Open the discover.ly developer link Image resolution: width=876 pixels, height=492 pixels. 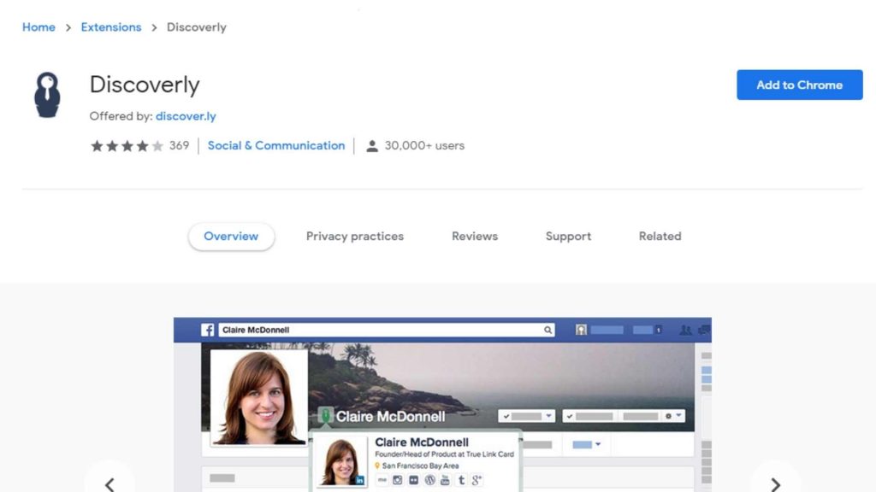186,116
